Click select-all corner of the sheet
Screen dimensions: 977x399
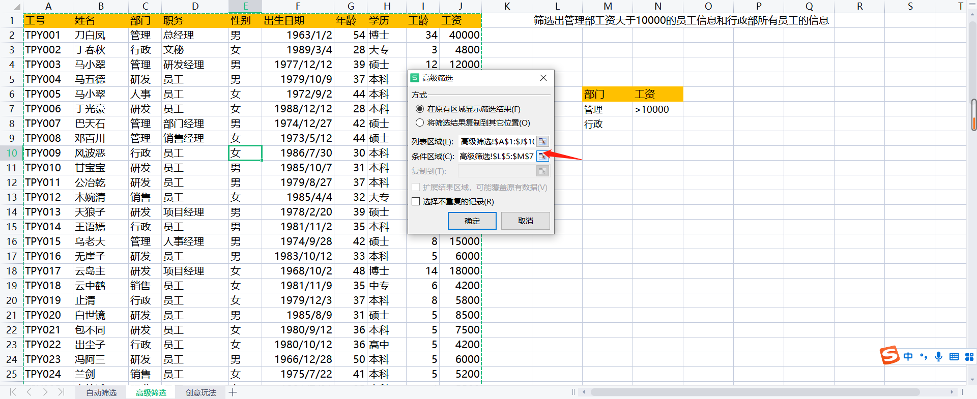[11, 7]
